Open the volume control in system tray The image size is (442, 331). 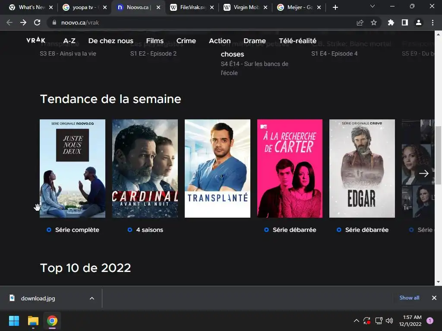[x=389, y=321]
